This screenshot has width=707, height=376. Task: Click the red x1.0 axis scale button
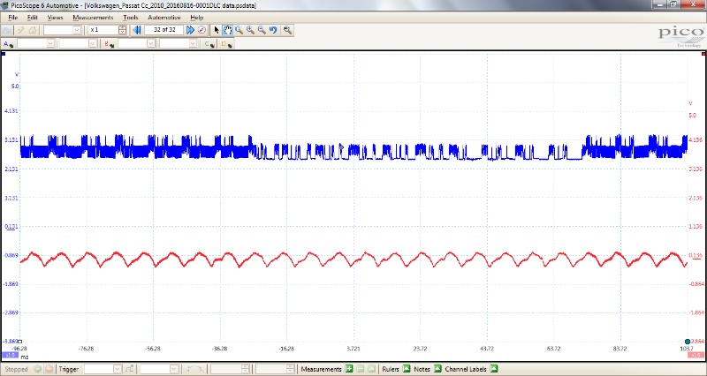[697, 355]
